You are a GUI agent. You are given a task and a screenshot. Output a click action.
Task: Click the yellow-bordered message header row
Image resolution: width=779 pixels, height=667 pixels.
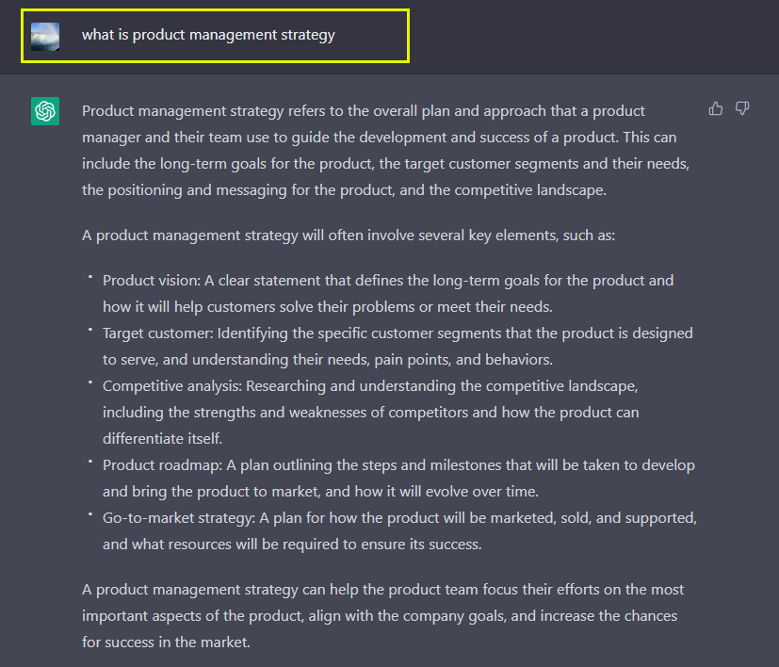click(x=215, y=36)
